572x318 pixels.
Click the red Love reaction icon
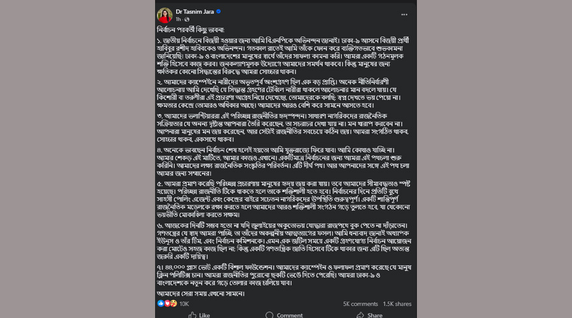click(x=167, y=303)
